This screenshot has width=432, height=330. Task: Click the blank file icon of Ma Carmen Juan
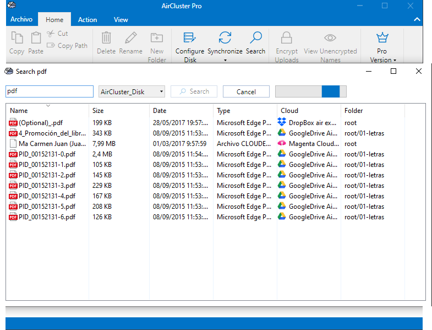(x=13, y=143)
